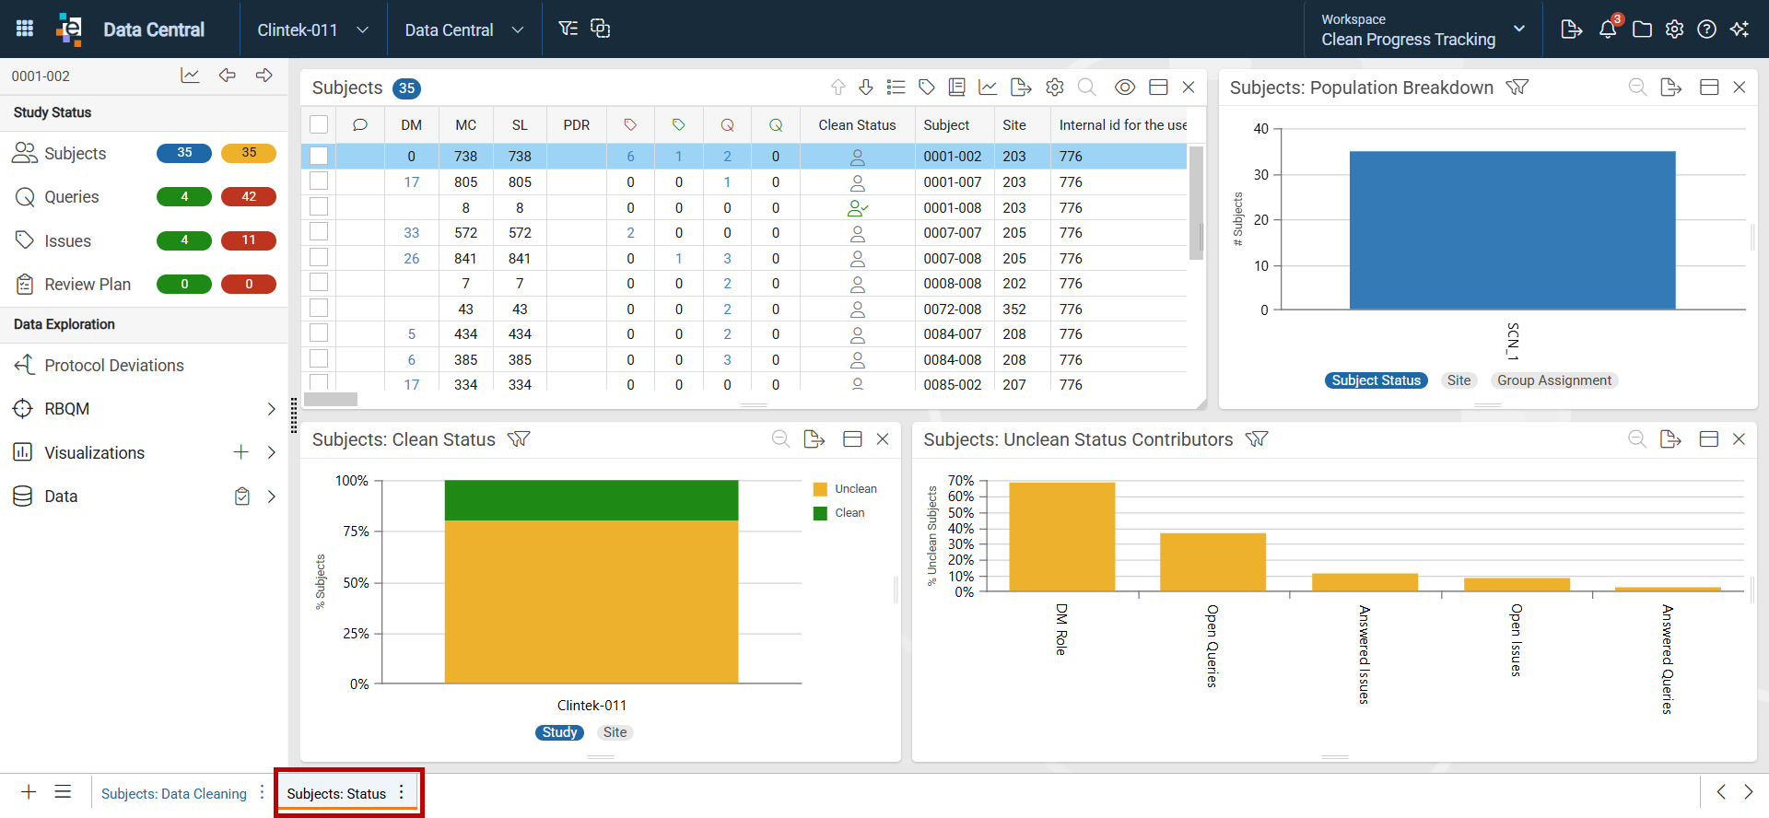This screenshot has width=1769, height=818.
Task: Tick the checkbox for subject 0001-007
Action: tap(319, 181)
